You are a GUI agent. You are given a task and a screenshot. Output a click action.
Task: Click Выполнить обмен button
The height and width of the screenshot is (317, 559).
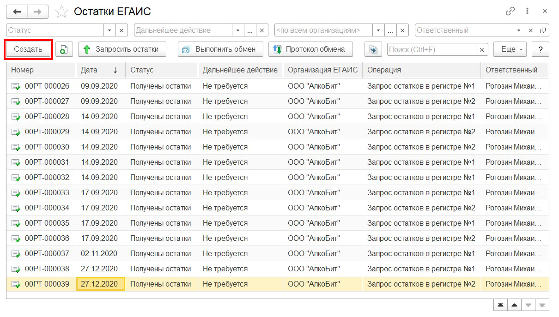(220, 49)
